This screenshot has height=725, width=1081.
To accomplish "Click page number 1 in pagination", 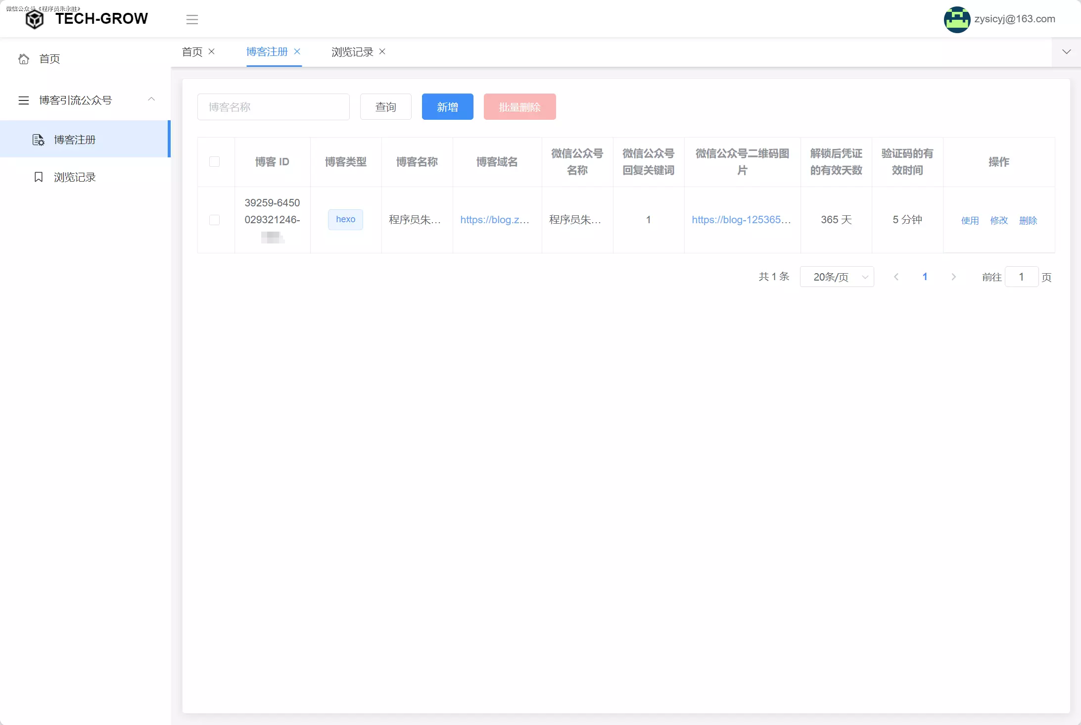I will (925, 277).
